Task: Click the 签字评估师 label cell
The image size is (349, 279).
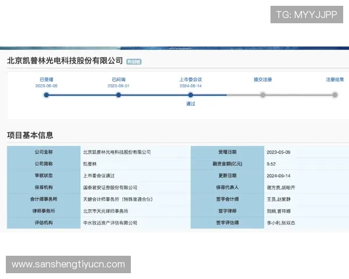Action: pyautogui.click(x=227, y=223)
